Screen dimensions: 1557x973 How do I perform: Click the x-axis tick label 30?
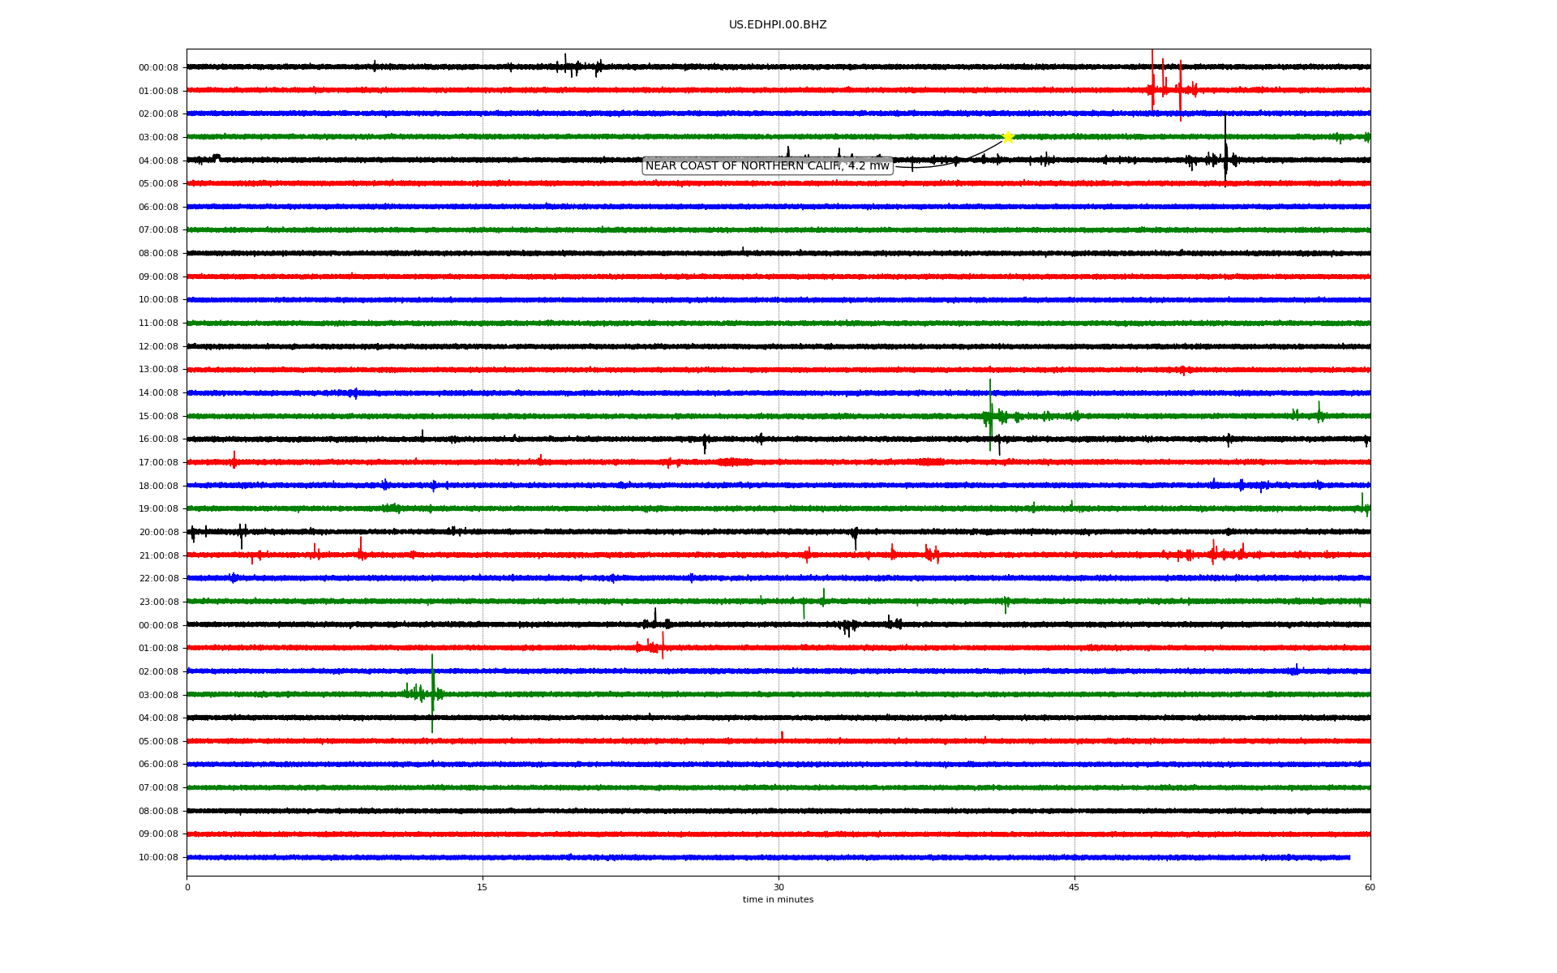[778, 888]
